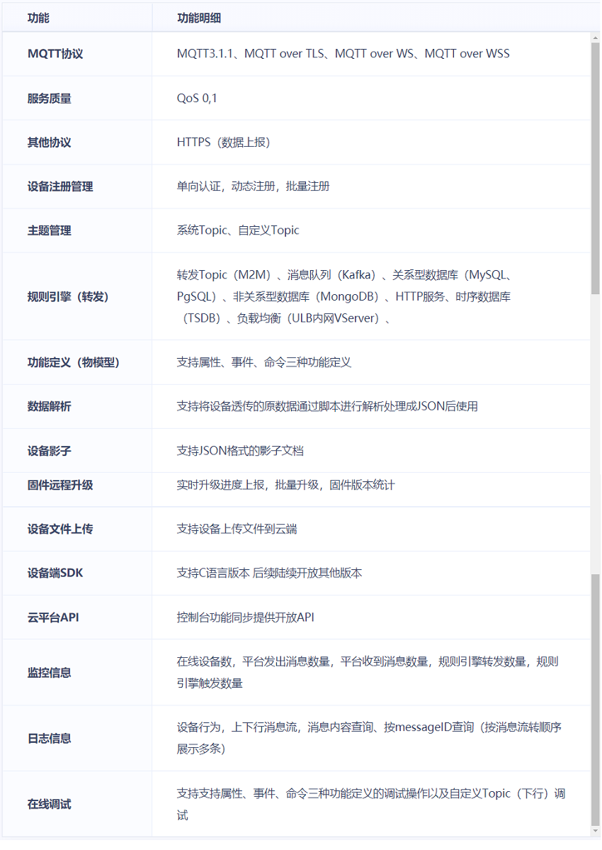Click the 设备注册管理 row label
602x850 pixels.
coord(60,186)
